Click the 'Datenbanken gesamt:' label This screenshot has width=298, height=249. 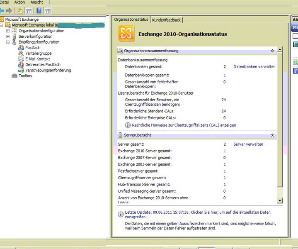pyautogui.click(x=144, y=67)
